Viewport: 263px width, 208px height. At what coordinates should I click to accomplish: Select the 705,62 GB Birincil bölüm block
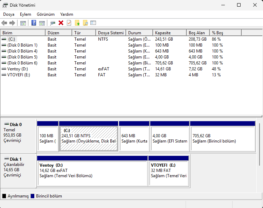pos(223,136)
